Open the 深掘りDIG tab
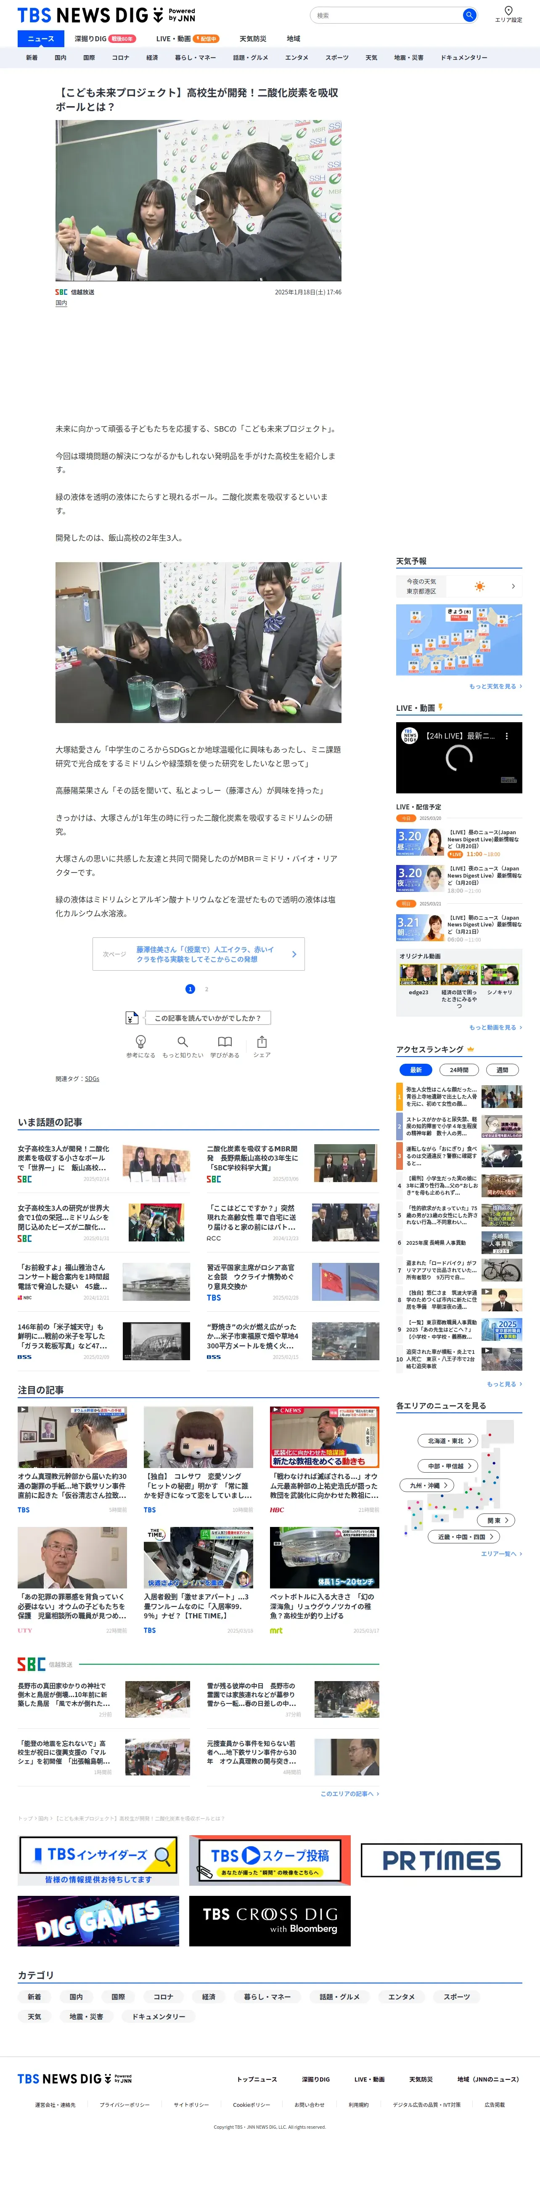 click(104, 38)
